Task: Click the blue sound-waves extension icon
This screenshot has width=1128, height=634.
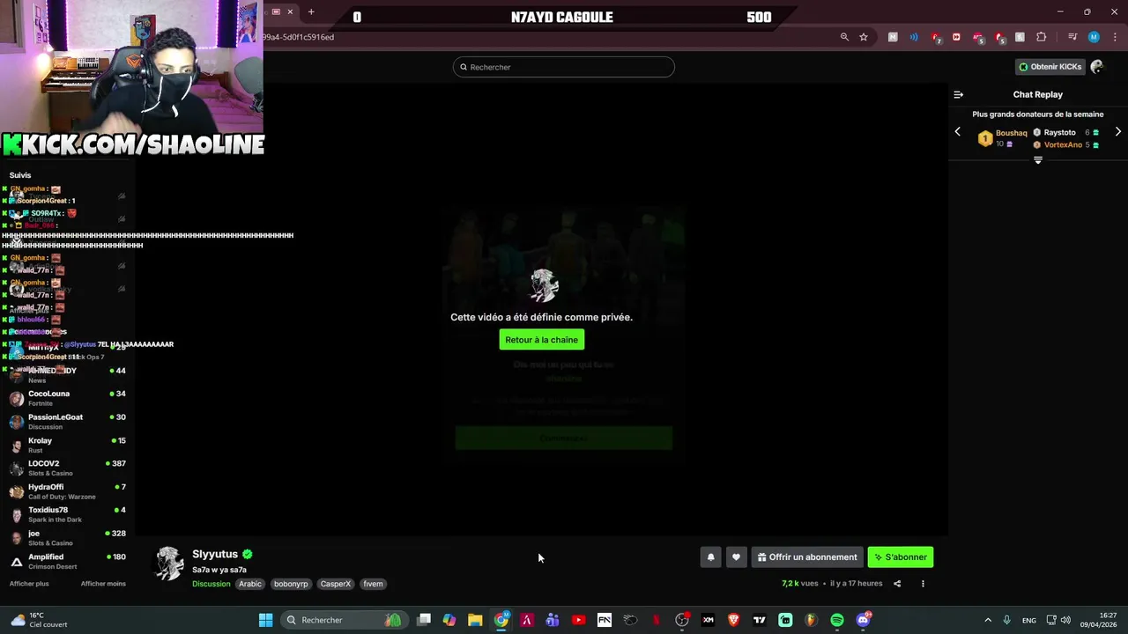Action: coord(914,37)
